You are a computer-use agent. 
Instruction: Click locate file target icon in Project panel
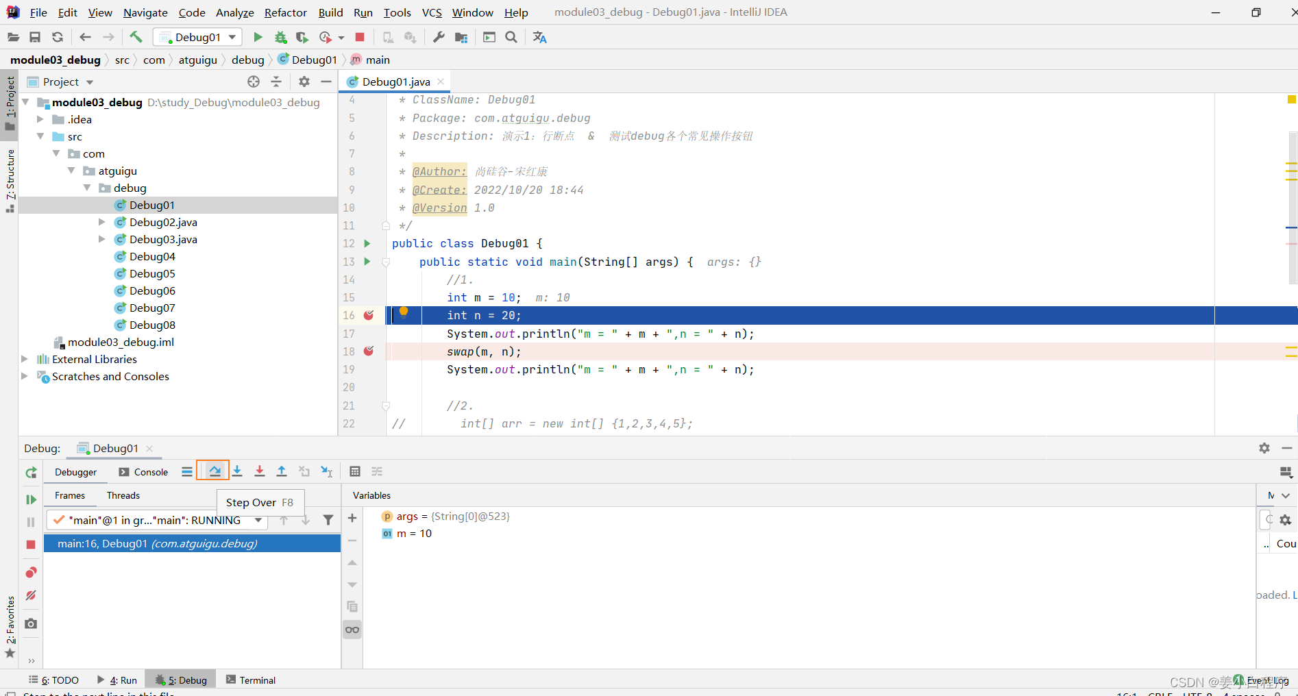point(254,82)
